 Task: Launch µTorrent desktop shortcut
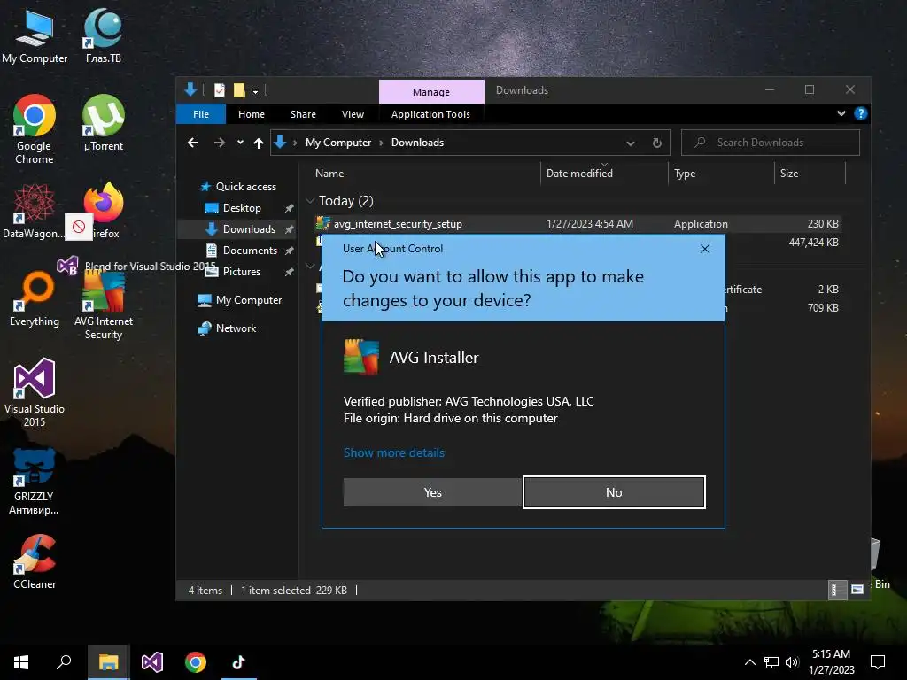pyautogui.click(x=103, y=123)
